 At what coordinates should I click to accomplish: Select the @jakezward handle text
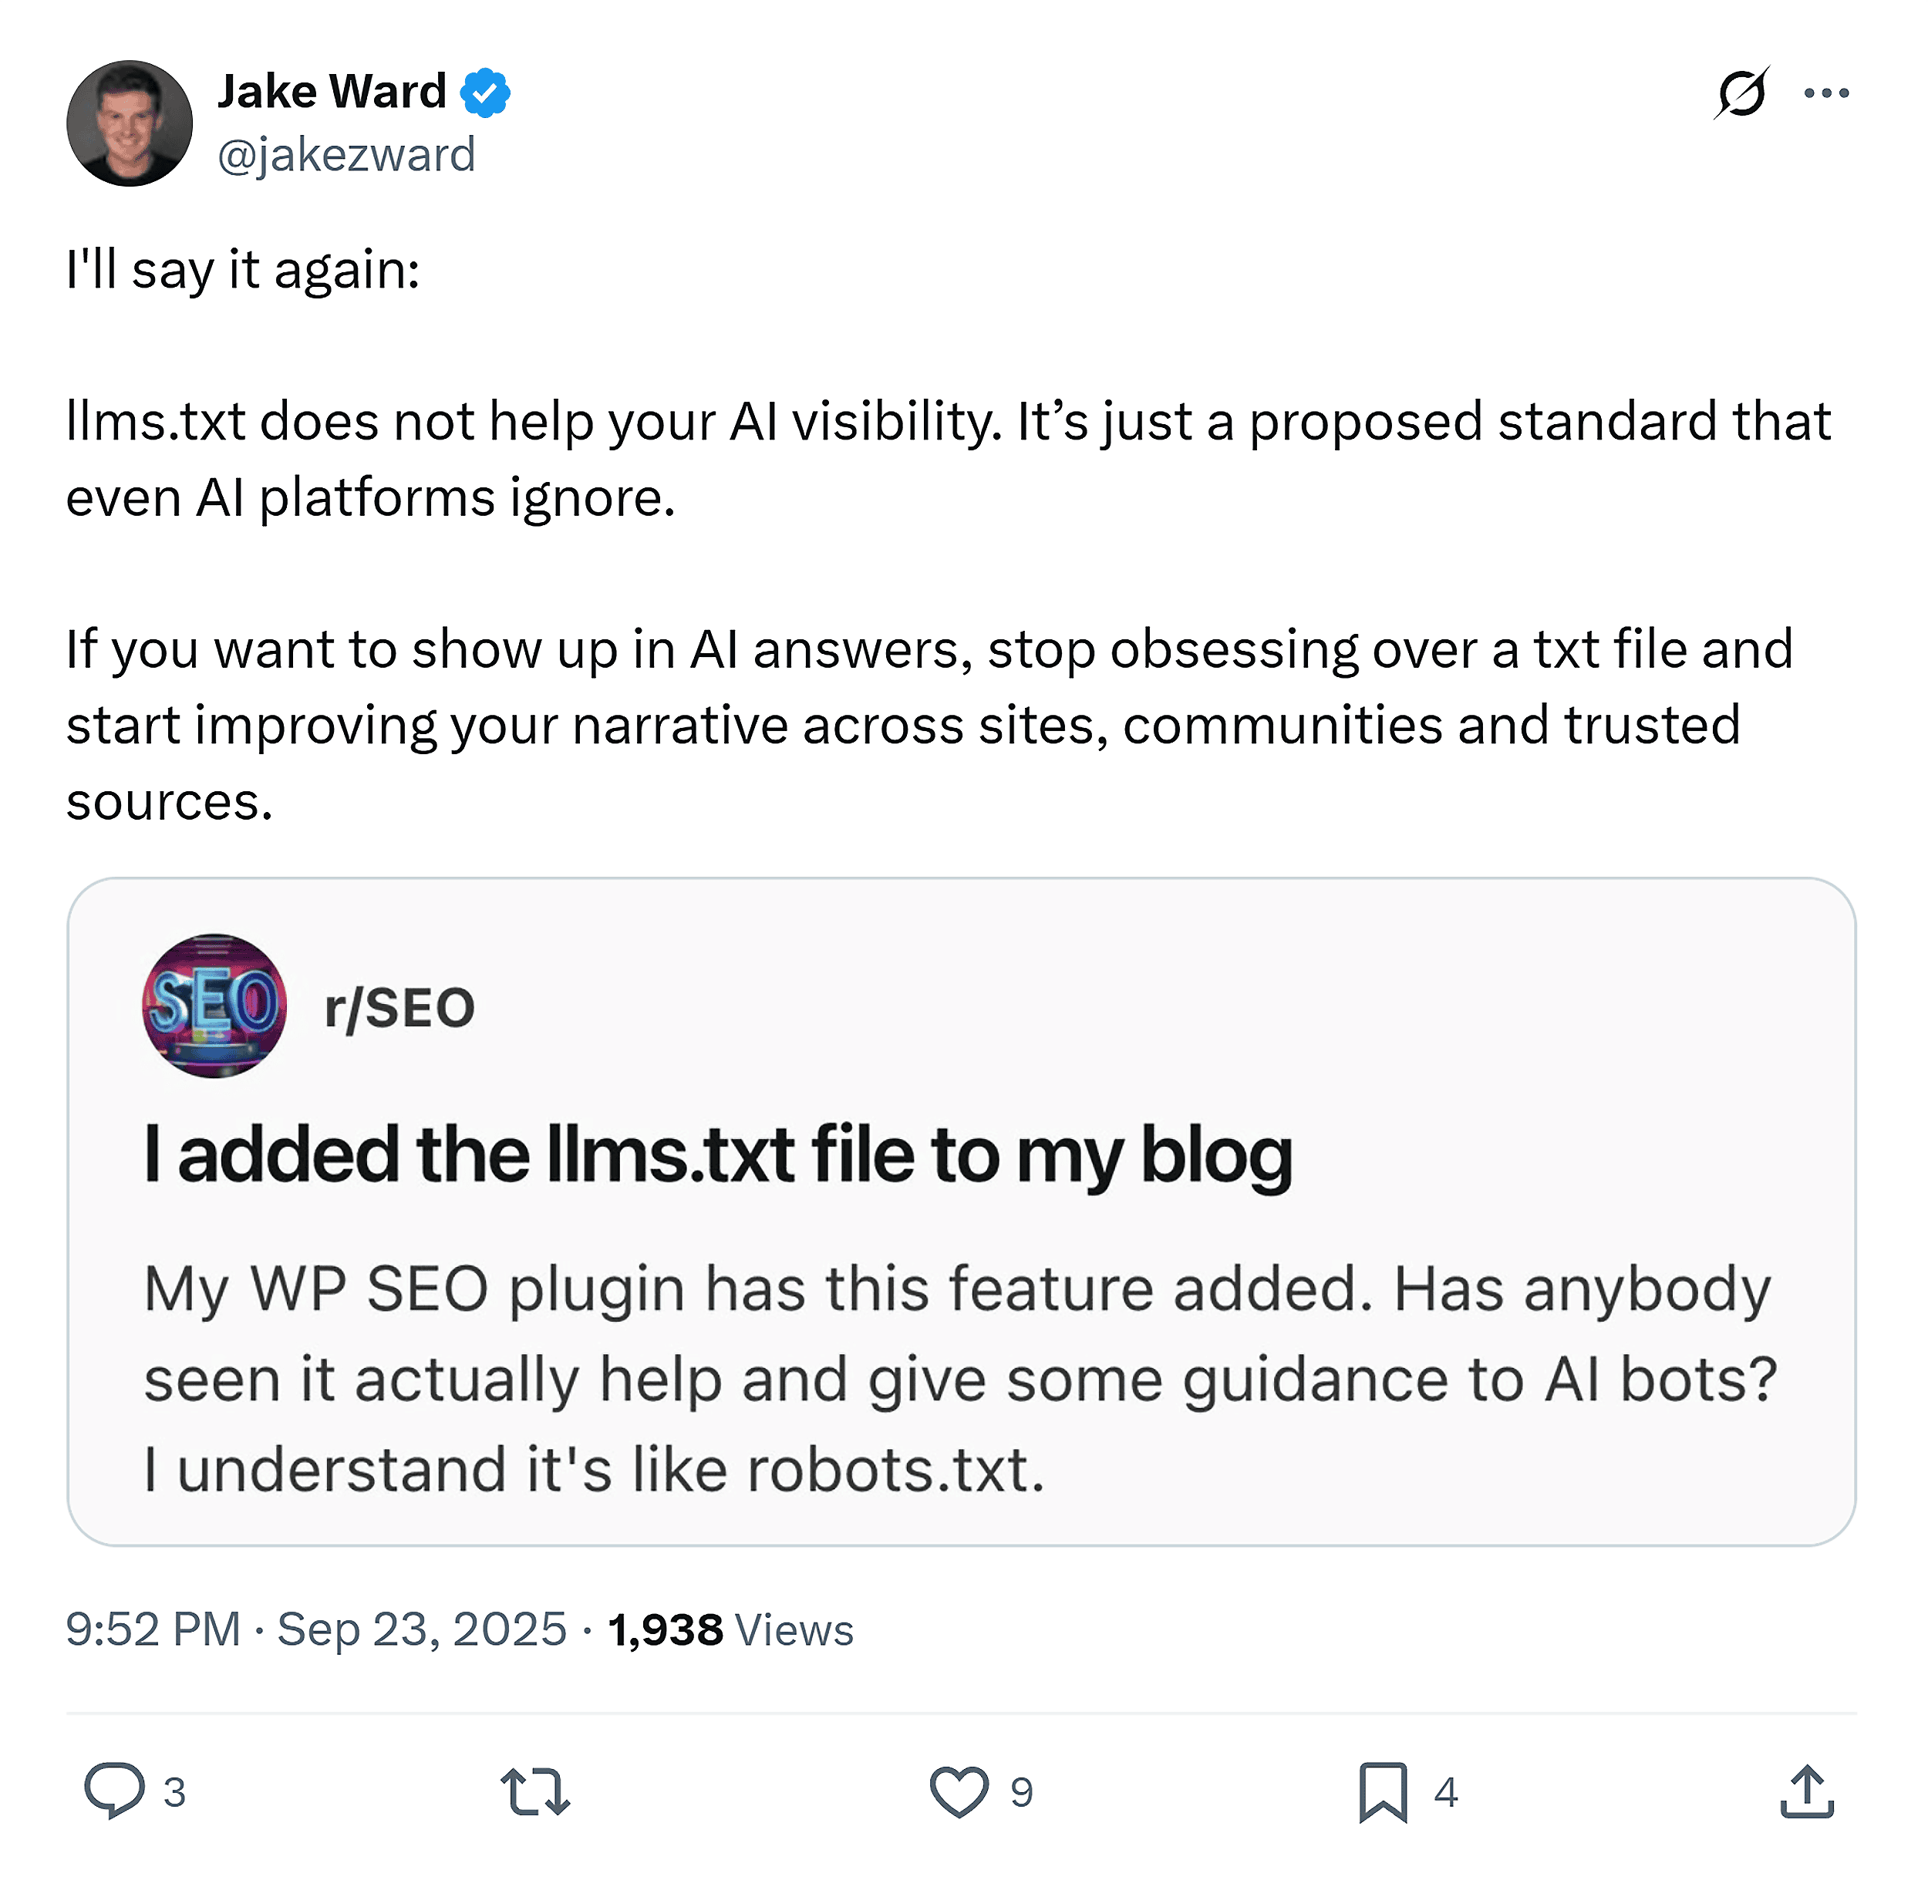[x=347, y=154]
